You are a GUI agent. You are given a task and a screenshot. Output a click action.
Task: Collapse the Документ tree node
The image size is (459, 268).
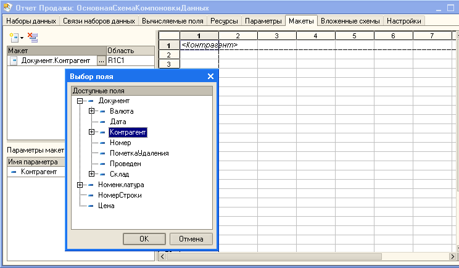(x=80, y=101)
